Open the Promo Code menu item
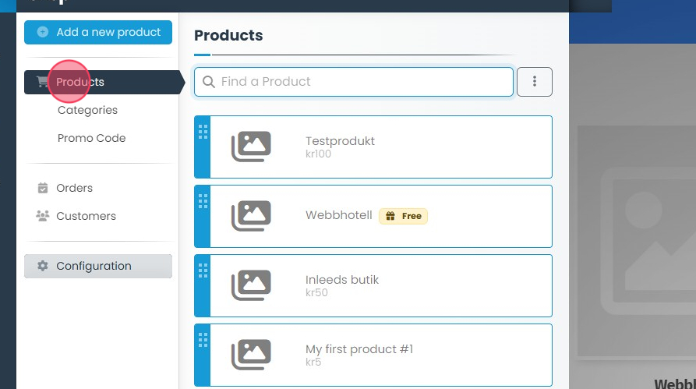Image resolution: width=696 pixels, height=389 pixels. tap(91, 138)
